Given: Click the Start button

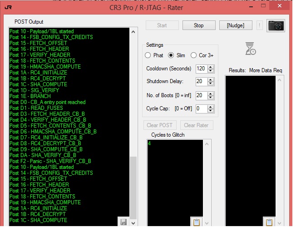Looking at the screenshot, I should point(162,25).
